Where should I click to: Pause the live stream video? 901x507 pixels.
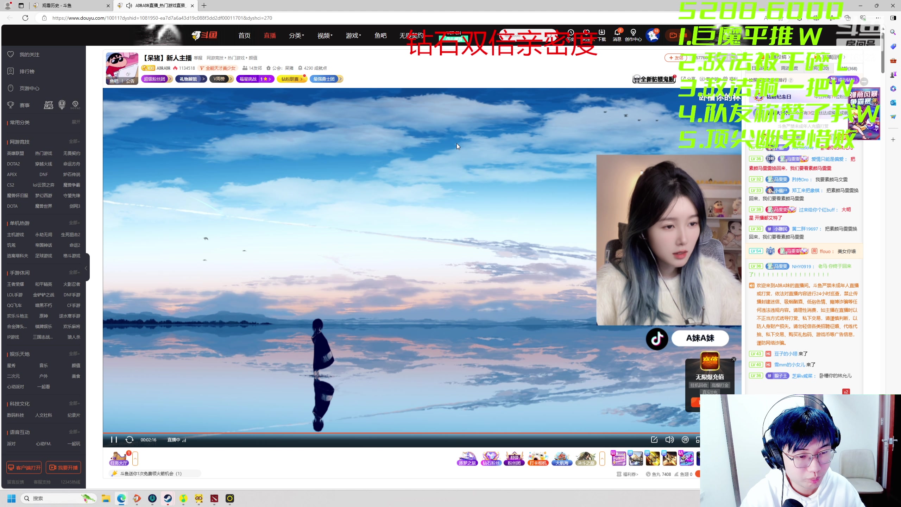point(114,440)
